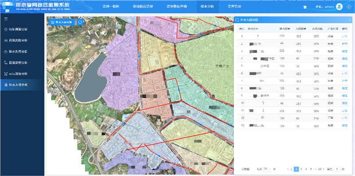Click the notification bell icon
Viewport: 355px width, 176px height.
pyautogui.click(x=305, y=7)
